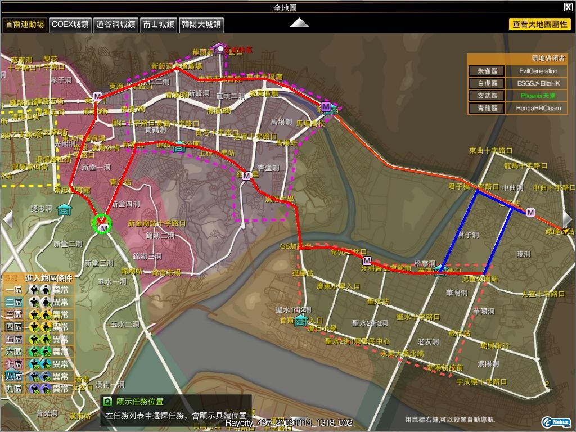Screen dimensions: 576x432
Task: Click the 龍馬十字路口 map label
Action: click(526, 166)
